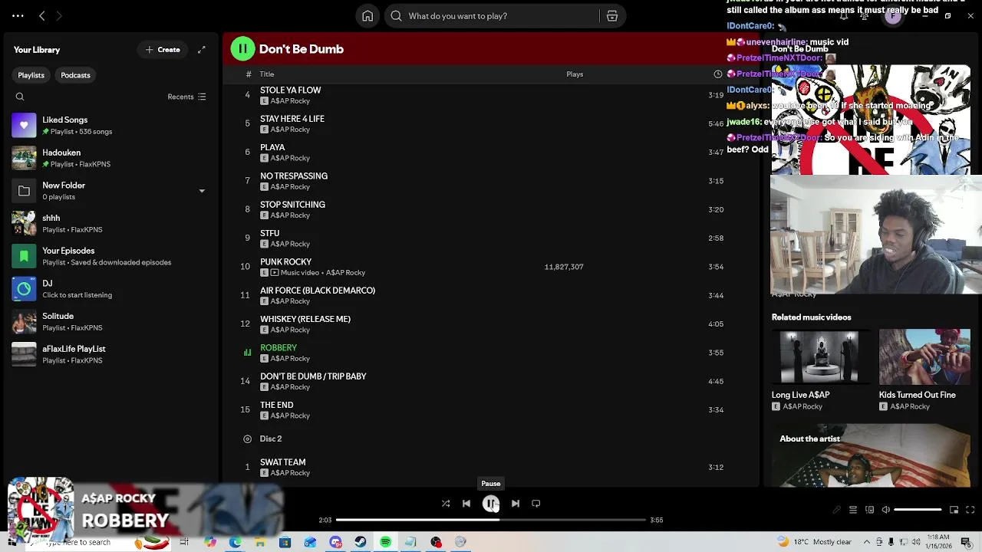The height and width of the screenshot is (552, 982).
Task: Open Liked Songs playlist
Action: [111, 125]
